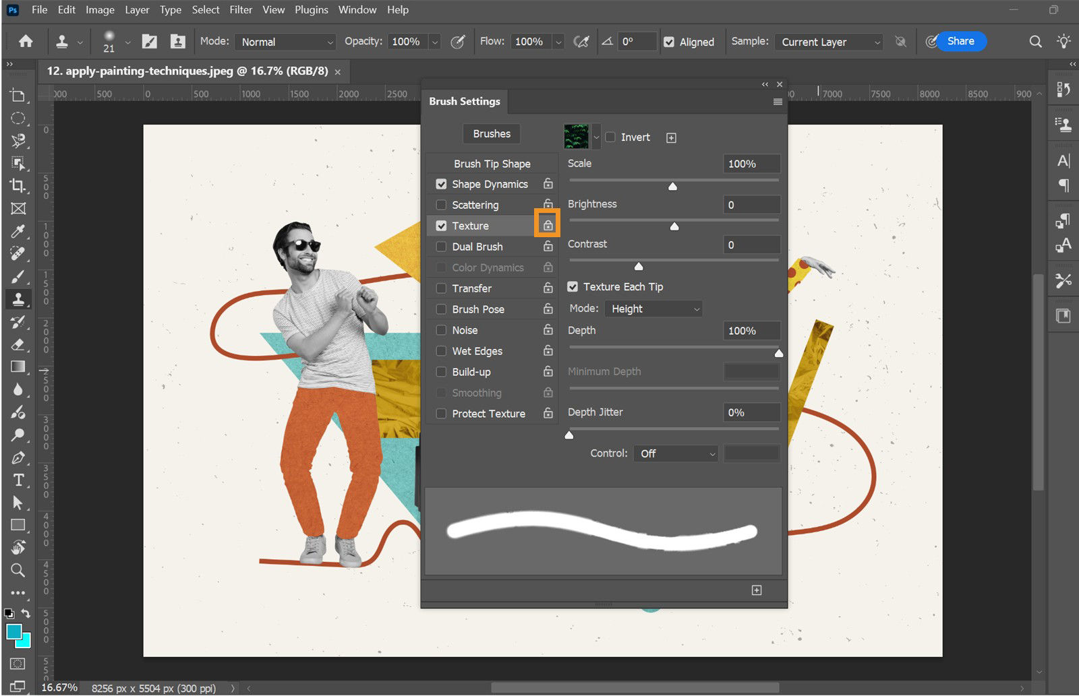
Task: Toggle the Texture lock icon
Action: pyautogui.click(x=547, y=223)
